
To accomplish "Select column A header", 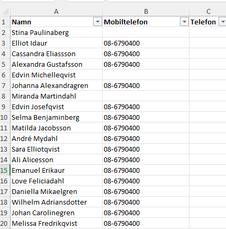I will click(x=56, y=12).
